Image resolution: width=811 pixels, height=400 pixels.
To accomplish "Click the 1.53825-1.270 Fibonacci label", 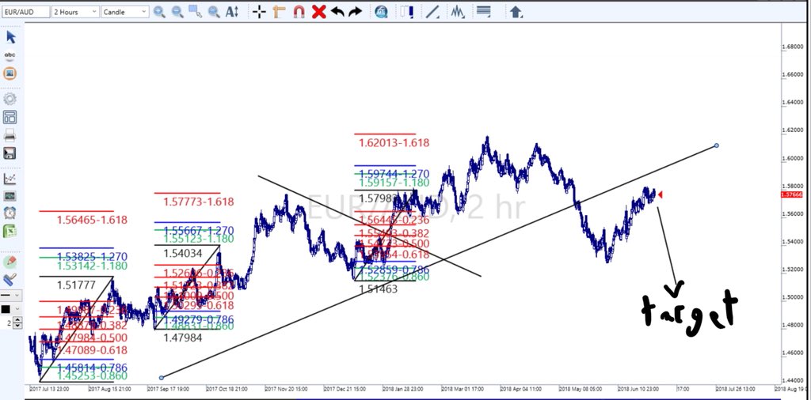I will (x=92, y=257).
